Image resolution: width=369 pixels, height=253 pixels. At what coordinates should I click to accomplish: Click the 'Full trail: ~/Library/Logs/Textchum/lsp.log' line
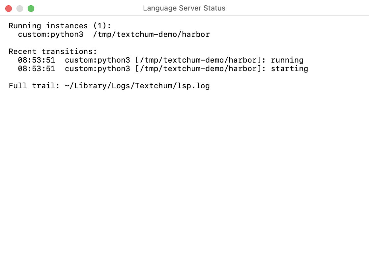pos(109,86)
